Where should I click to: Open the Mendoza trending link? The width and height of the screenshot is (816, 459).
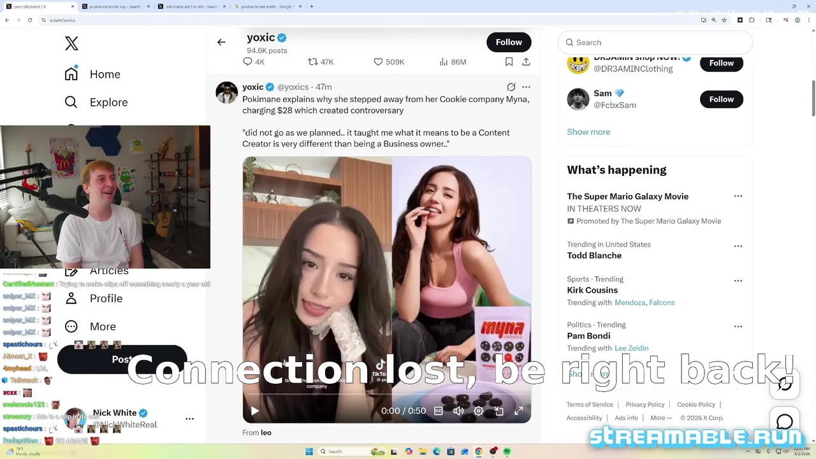coord(630,302)
